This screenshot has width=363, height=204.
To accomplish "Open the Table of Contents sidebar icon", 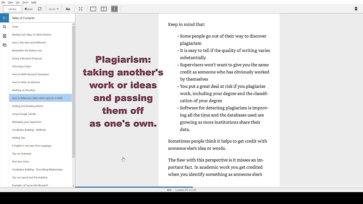I will click(x=5, y=18).
